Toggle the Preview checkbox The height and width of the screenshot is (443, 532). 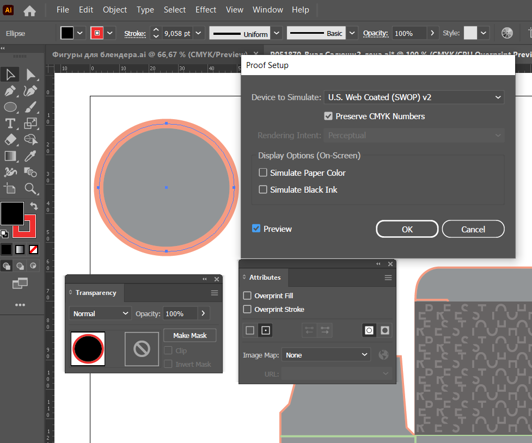click(256, 229)
